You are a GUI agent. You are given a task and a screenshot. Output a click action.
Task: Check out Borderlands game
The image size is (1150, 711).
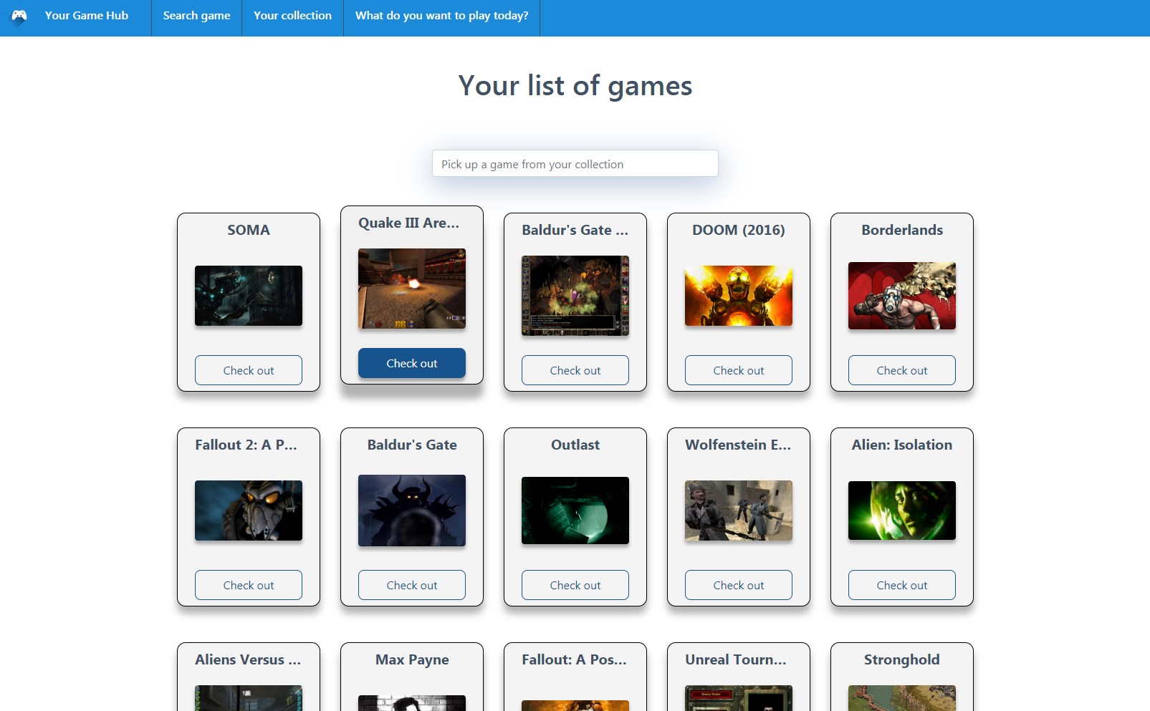coord(902,370)
